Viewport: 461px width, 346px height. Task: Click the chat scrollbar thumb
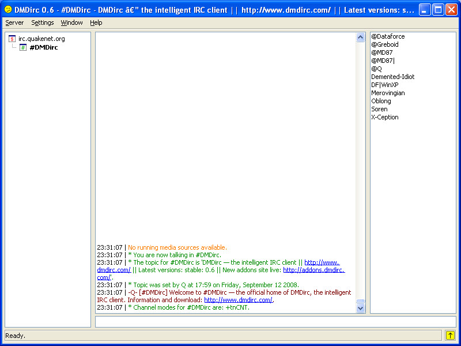[361, 301]
